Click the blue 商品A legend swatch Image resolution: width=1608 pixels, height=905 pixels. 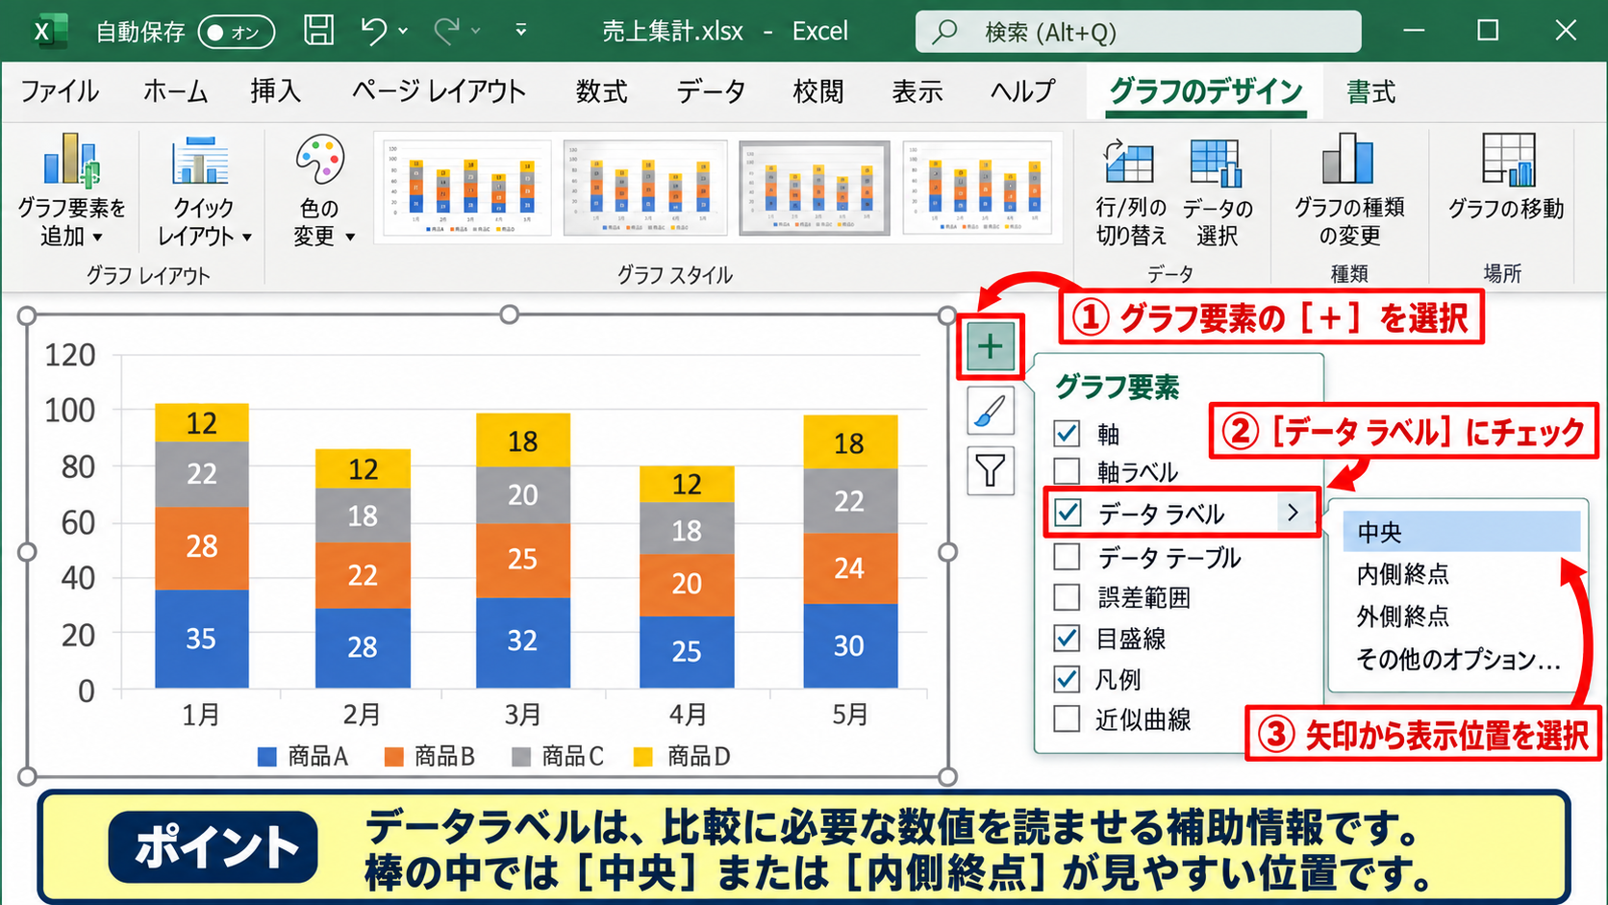pyautogui.click(x=267, y=758)
